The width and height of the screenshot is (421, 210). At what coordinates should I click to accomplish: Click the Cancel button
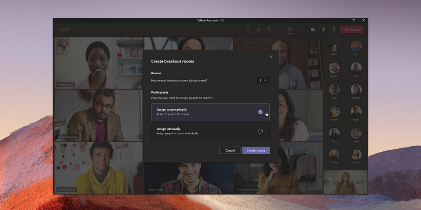point(230,150)
